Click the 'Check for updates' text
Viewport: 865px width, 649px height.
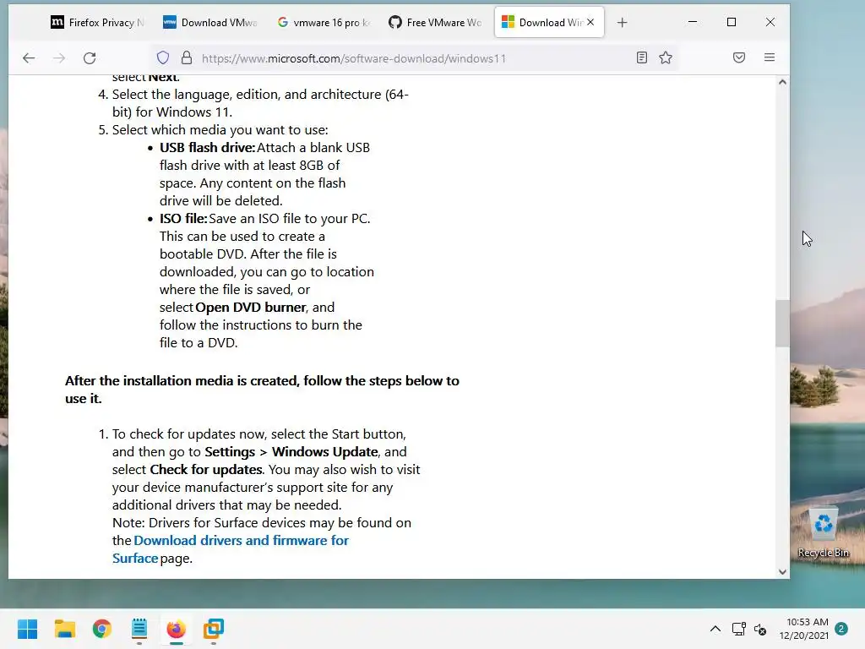click(x=206, y=470)
